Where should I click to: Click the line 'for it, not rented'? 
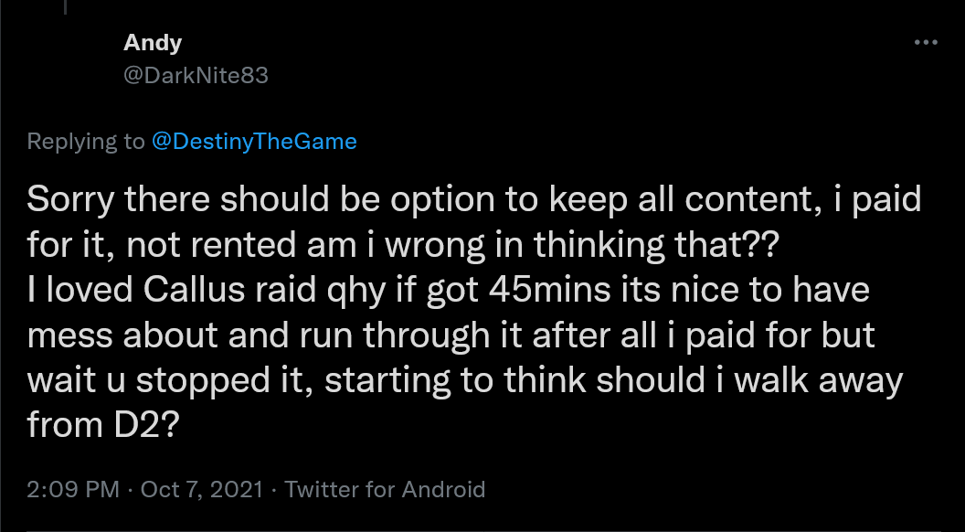(404, 245)
